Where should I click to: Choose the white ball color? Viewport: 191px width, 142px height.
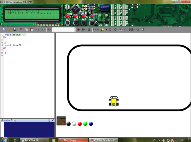click(x=74, y=124)
